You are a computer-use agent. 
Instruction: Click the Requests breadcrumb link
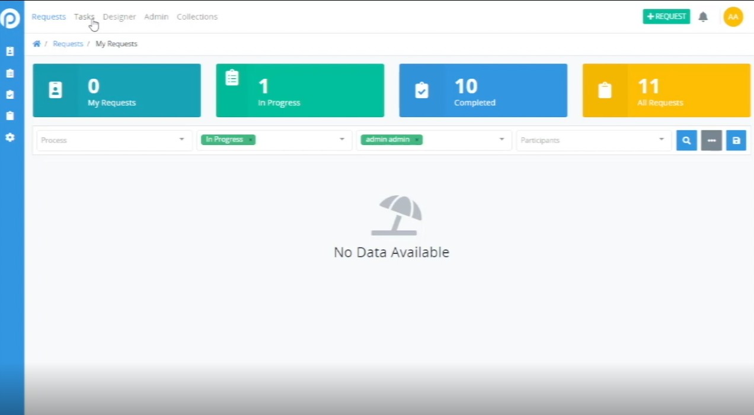coord(68,44)
